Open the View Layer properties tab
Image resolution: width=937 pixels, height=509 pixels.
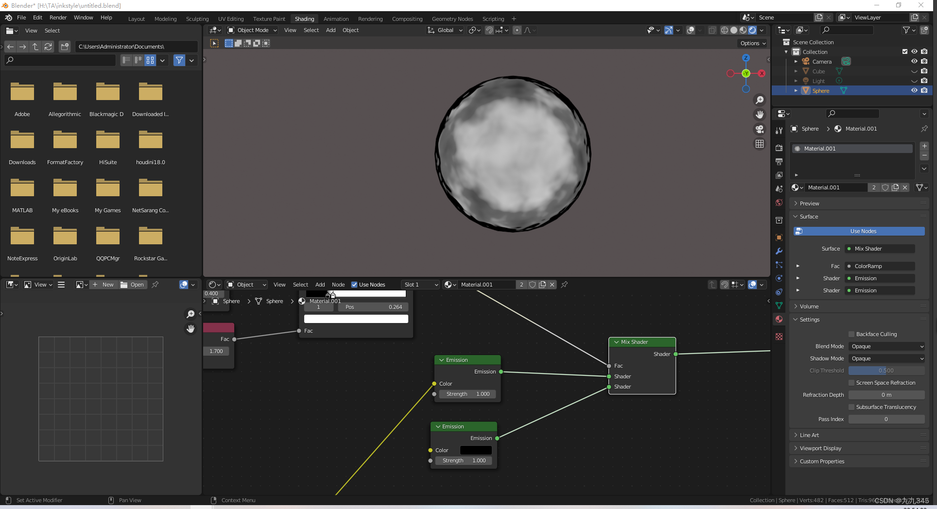click(779, 175)
